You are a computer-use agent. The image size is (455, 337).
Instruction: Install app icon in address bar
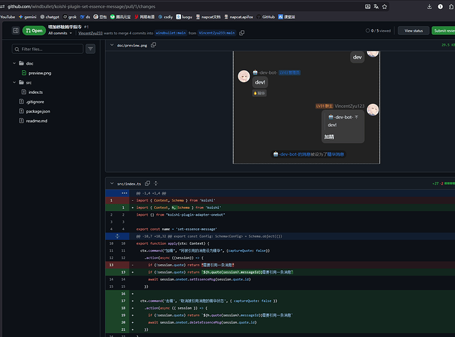pyautogui.click(x=367, y=6)
